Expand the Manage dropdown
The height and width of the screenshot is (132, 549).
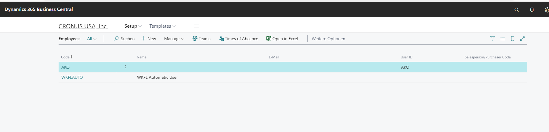coord(174,39)
